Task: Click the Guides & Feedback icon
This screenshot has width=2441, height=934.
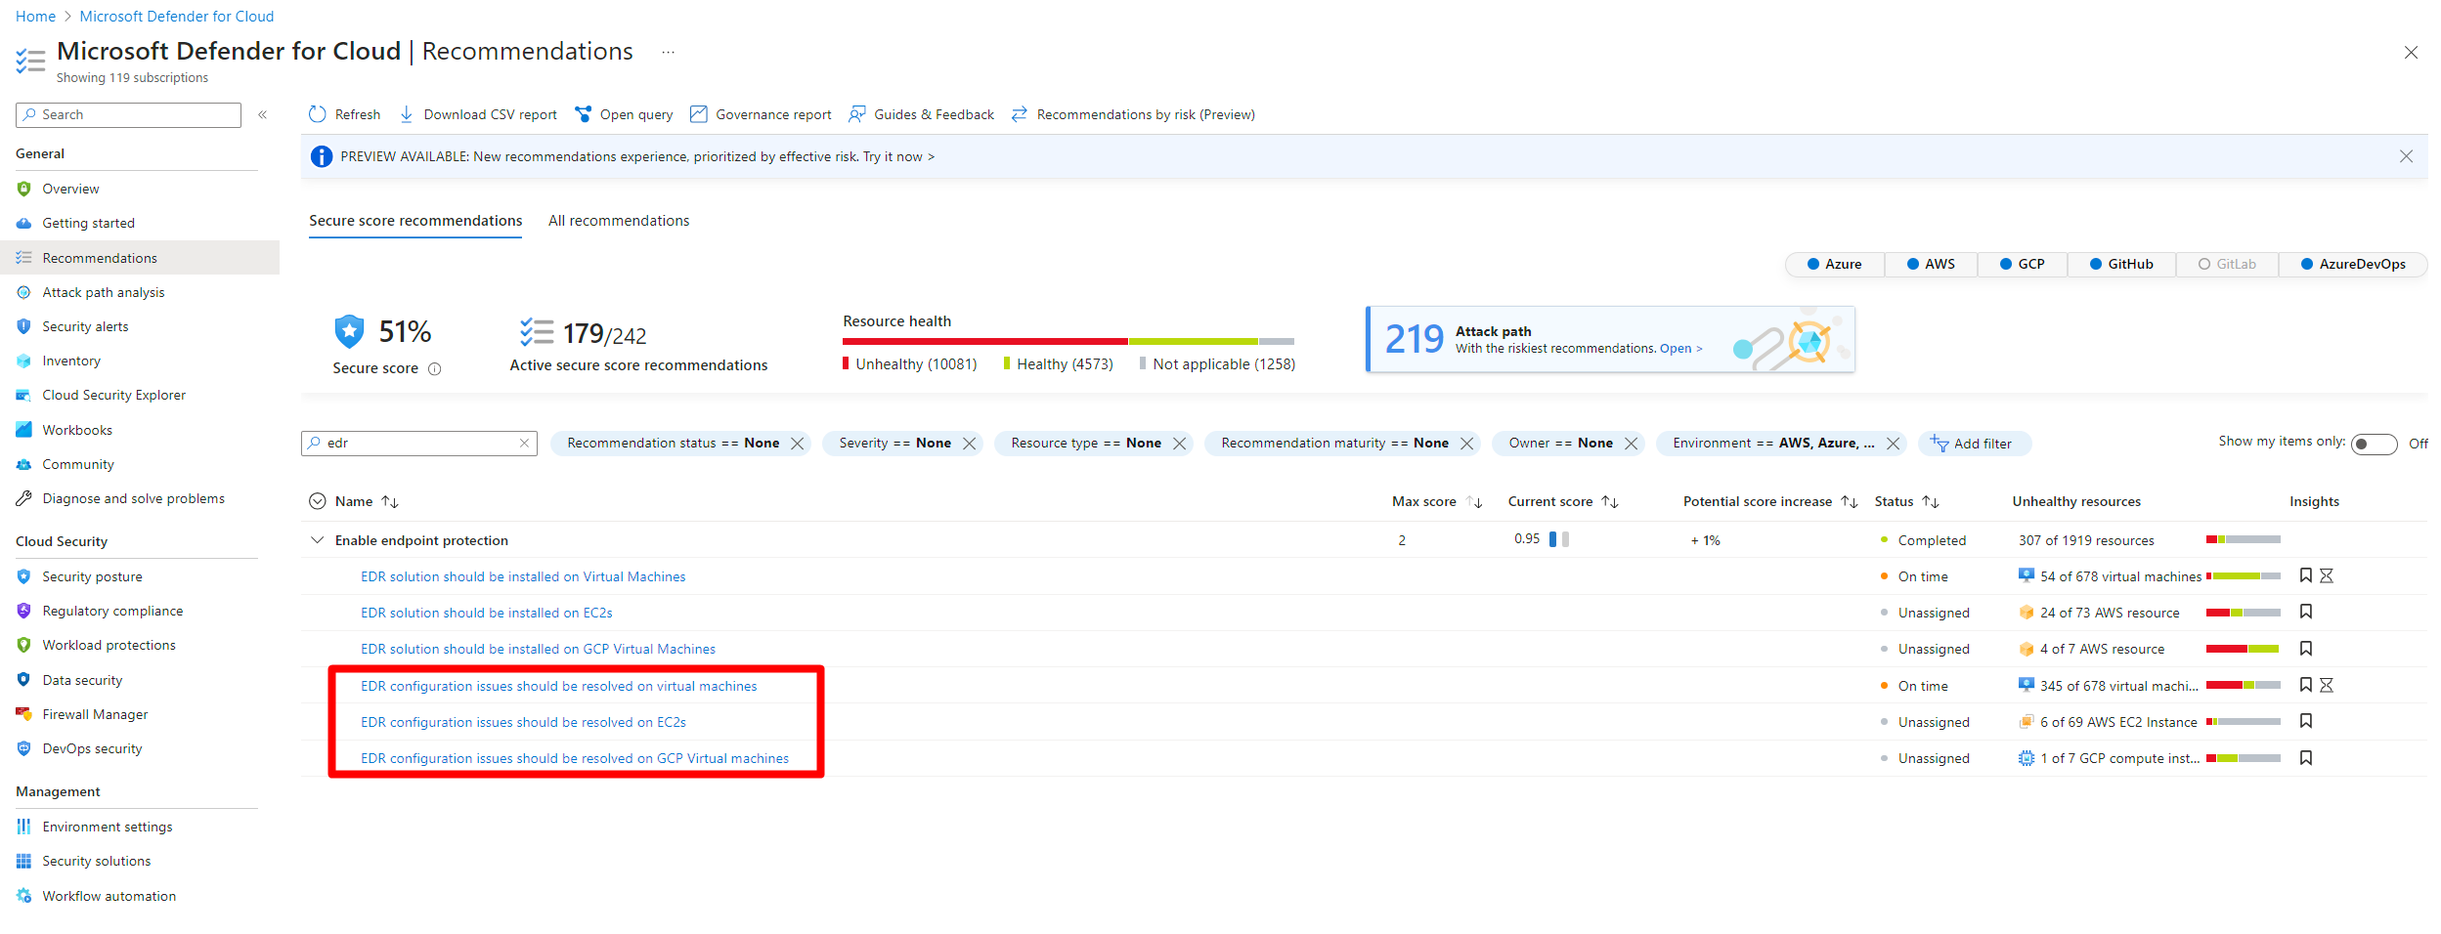Action: click(857, 114)
